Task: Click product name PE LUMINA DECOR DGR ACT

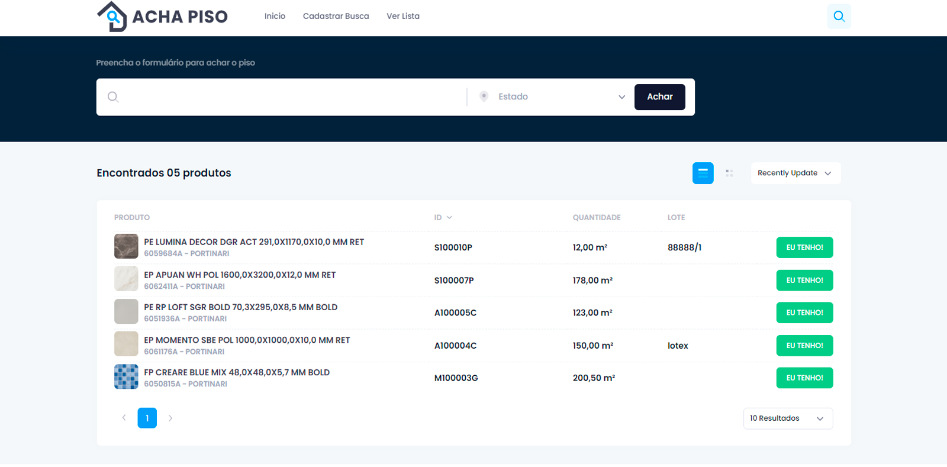Action: point(254,241)
